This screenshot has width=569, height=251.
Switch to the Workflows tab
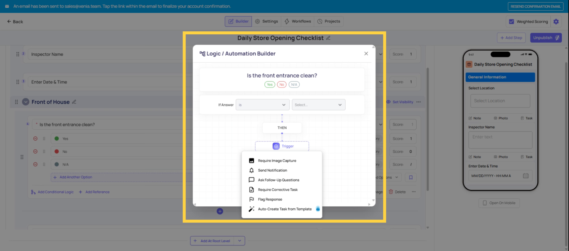click(x=298, y=21)
